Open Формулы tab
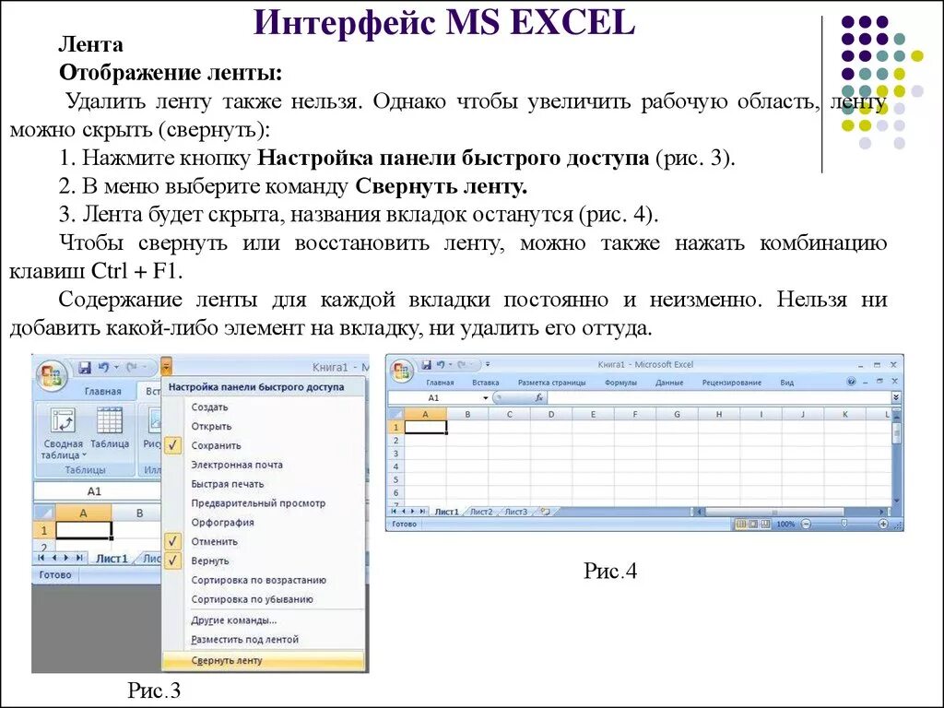The width and height of the screenshot is (944, 708). click(620, 383)
